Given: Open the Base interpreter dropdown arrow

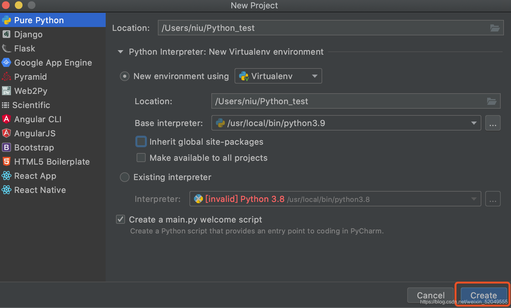Looking at the screenshot, I should [x=474, y=123].
